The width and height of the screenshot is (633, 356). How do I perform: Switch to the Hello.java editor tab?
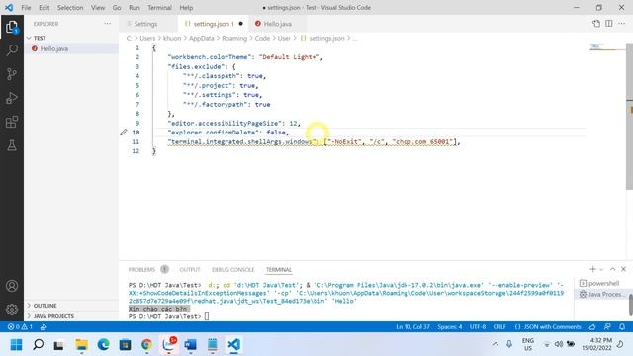(x=278, y=24)
